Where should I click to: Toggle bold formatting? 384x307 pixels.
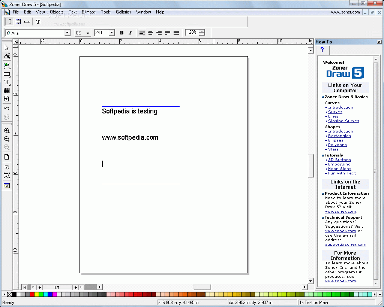pos(121,33)
